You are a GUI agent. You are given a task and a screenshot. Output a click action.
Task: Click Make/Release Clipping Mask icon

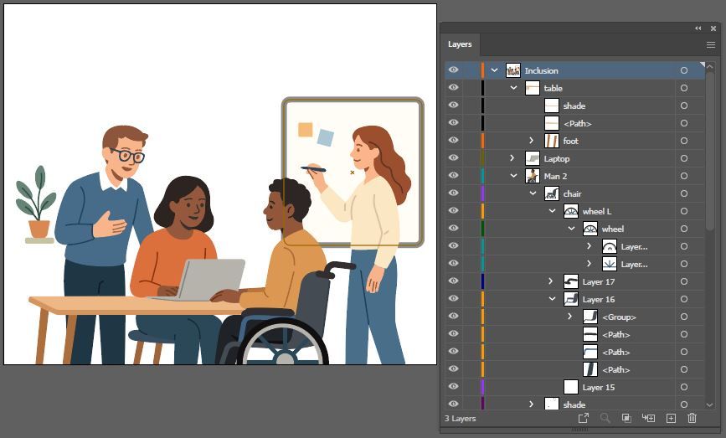626,418
